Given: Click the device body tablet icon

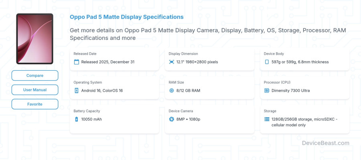Looking at the screenshot, I should click(x=267, y=62).
